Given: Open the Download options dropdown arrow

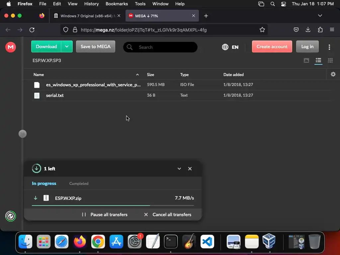Looking at the screenshot, I should coord(67,46).
